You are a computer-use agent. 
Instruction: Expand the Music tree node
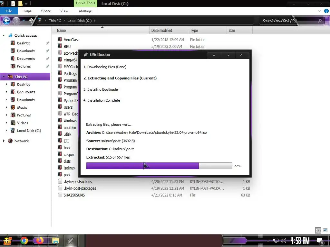click(6, 107)
